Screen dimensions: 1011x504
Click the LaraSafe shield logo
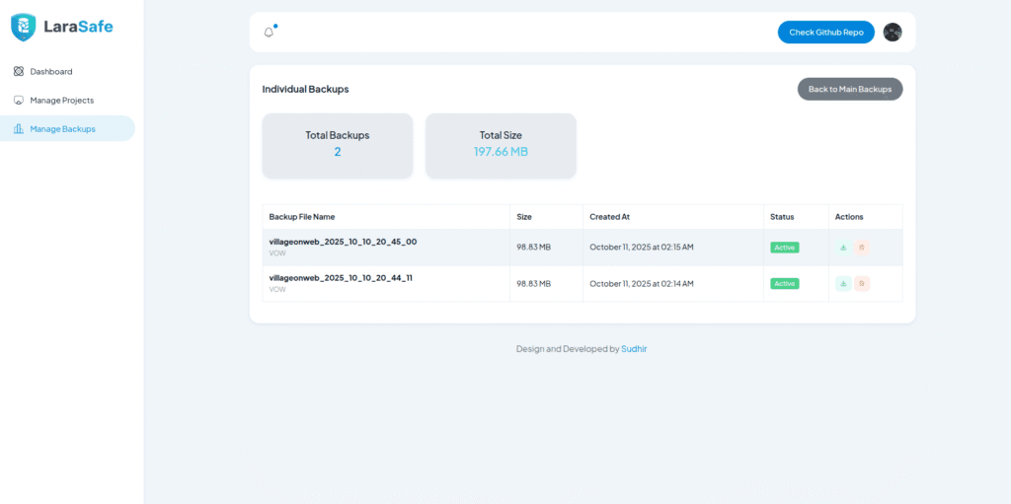tap(23, 28)
